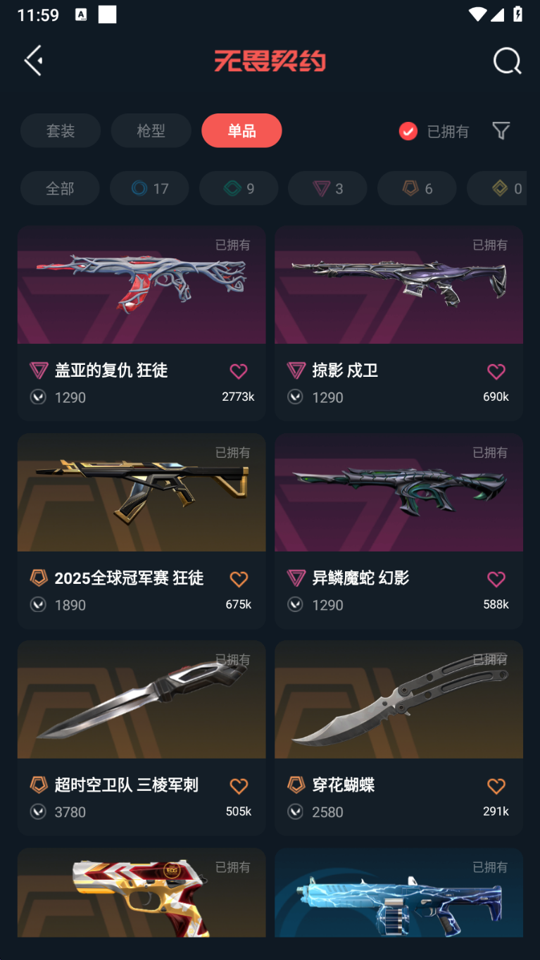Open search with the magnifier icon
Image resolution: width=540 pixels, height=960 pixels.
[x=507, y=61]
